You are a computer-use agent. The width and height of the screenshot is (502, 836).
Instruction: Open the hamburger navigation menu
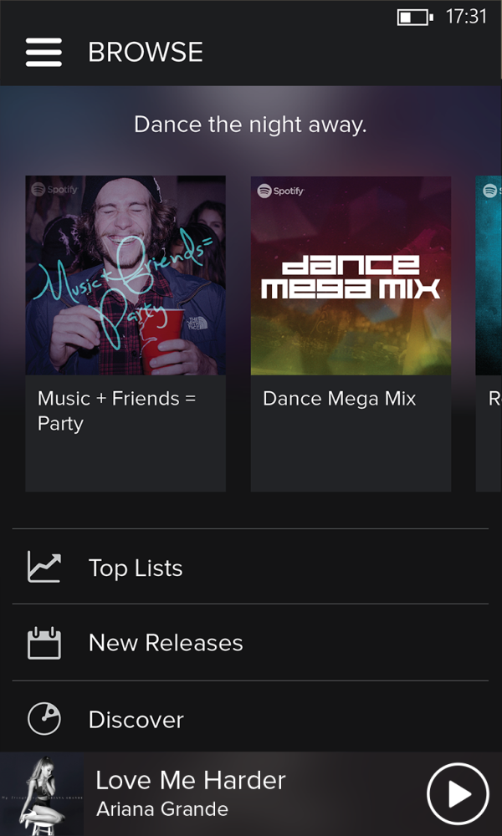pos(44,52)
